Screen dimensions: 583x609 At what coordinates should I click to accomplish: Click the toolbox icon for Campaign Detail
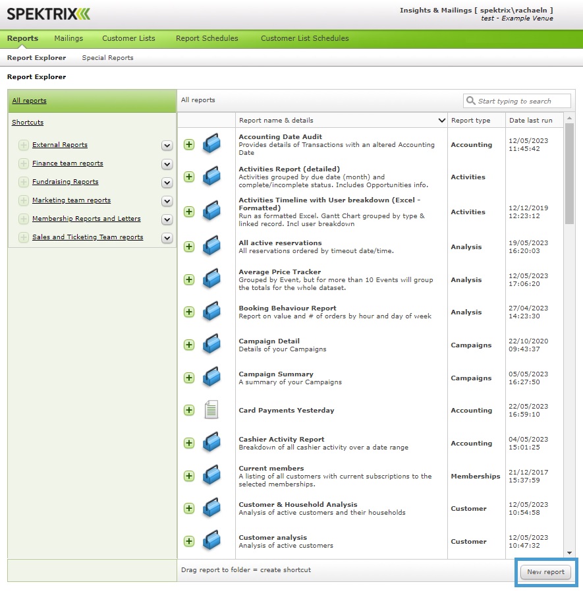click(x=211, y=344)
